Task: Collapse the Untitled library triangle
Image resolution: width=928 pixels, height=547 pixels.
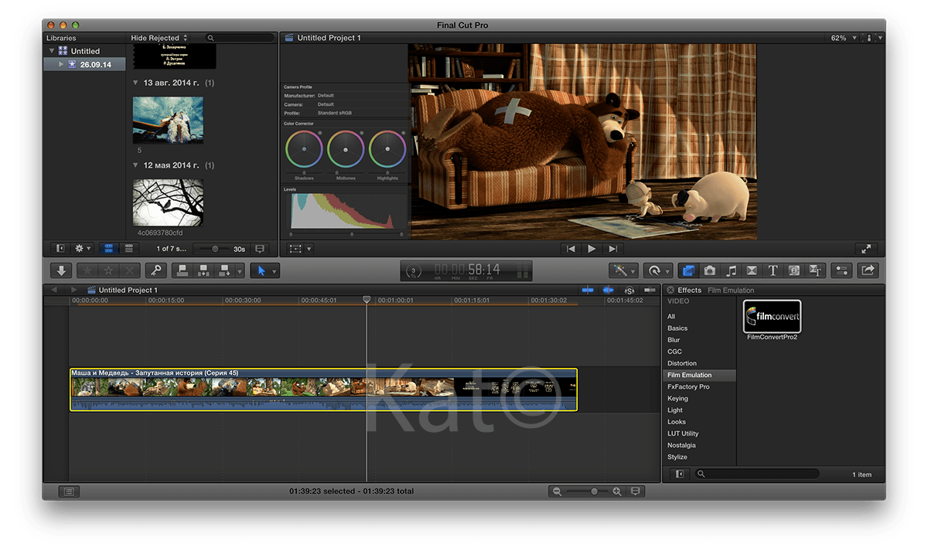Action: click(52, 51)
